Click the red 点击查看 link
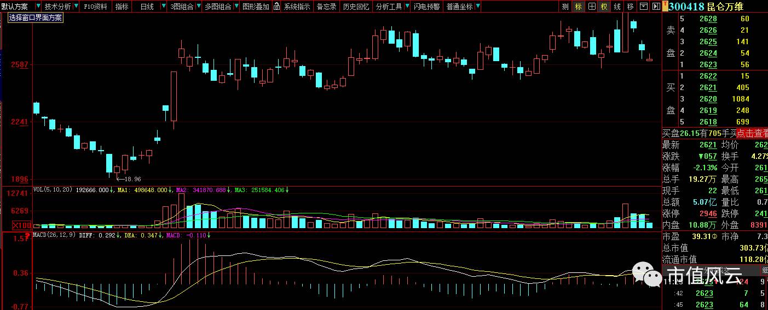Image resolution: width=768 pixels, height=310 pixels. tap(752, 133)
